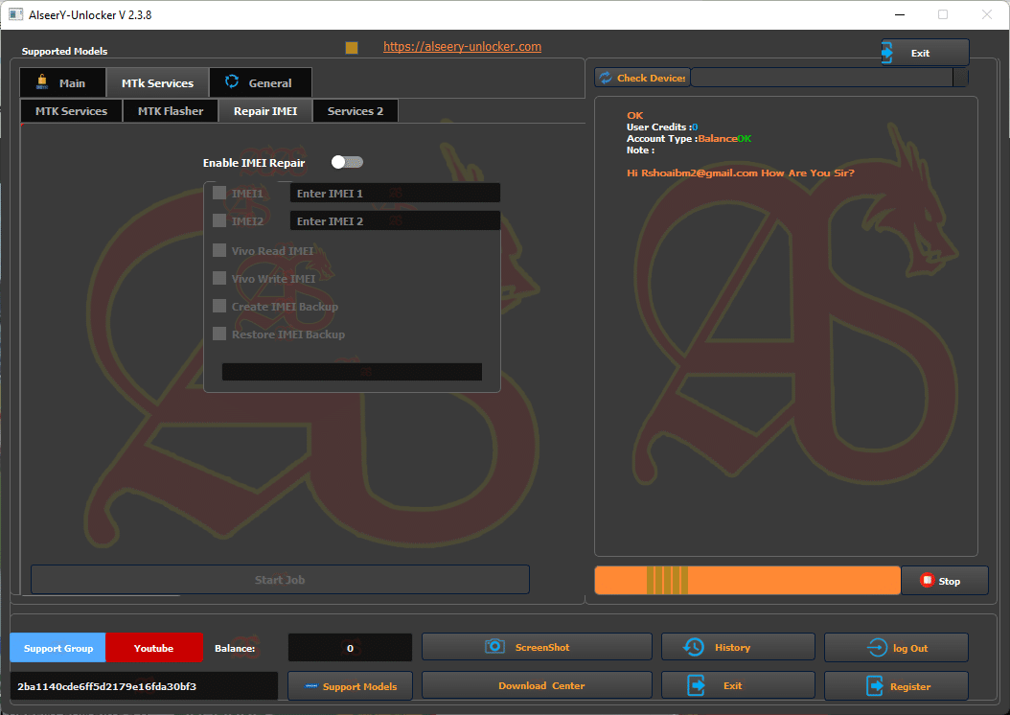Toggle the Enable IMEI Repair switch
Screen dimensions: 1010x715
tap(347, 162)
